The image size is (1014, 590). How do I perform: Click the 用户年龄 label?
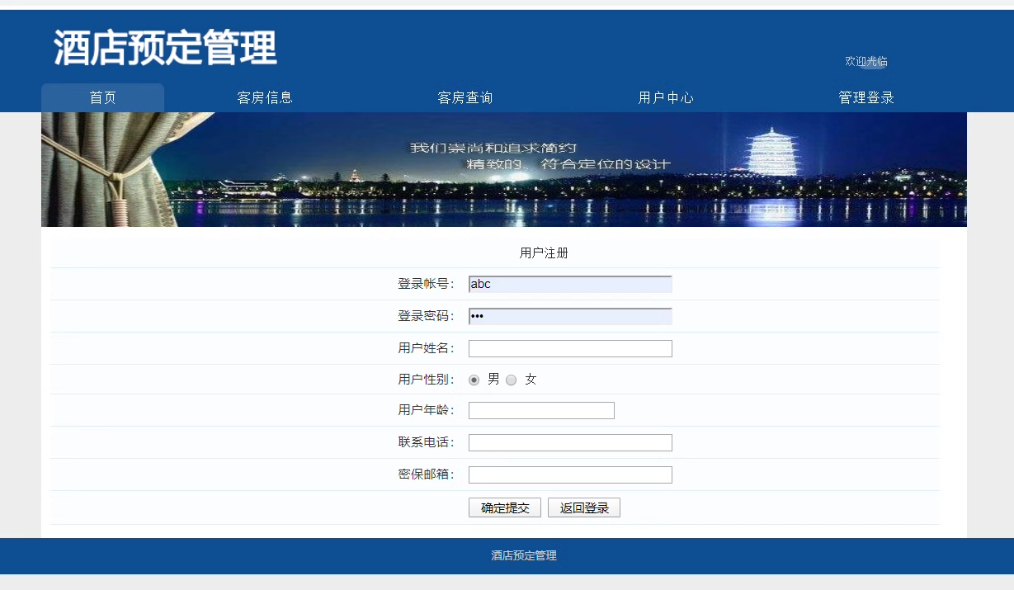click(x=426, y=410)
